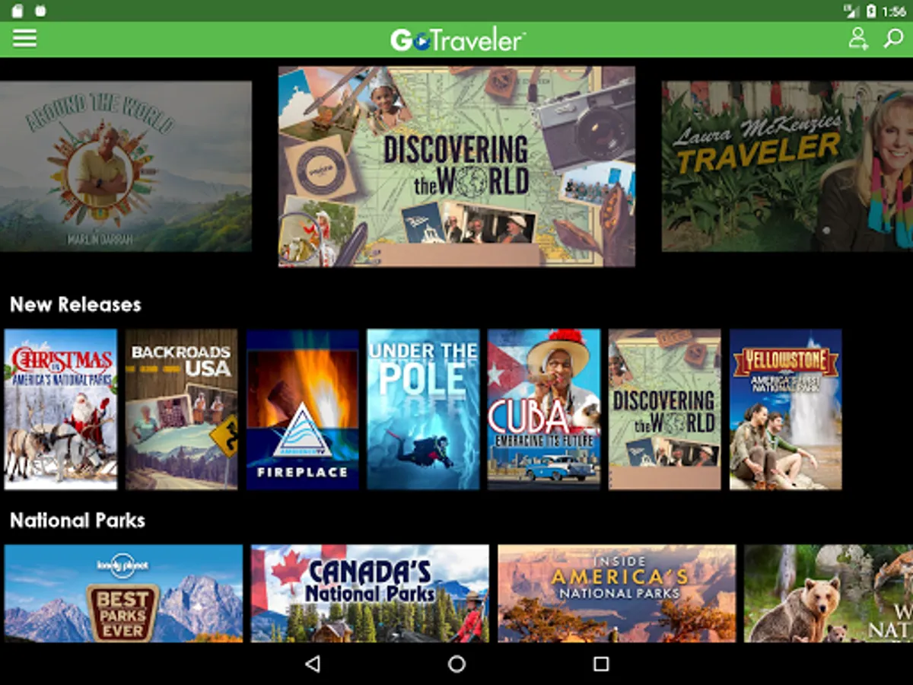The width and height of the screenshot is (913, 685).
Task: Choose Under the Pole poster
Action: click(423, 409)
